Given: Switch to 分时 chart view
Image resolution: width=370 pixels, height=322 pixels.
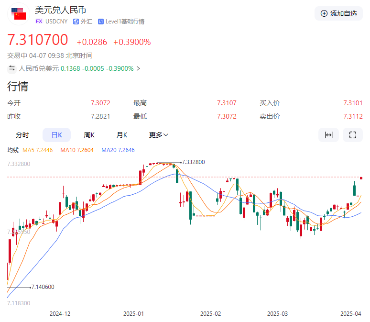Looking at the screenshot, I should pyautogui.click(x=22, y=135).
